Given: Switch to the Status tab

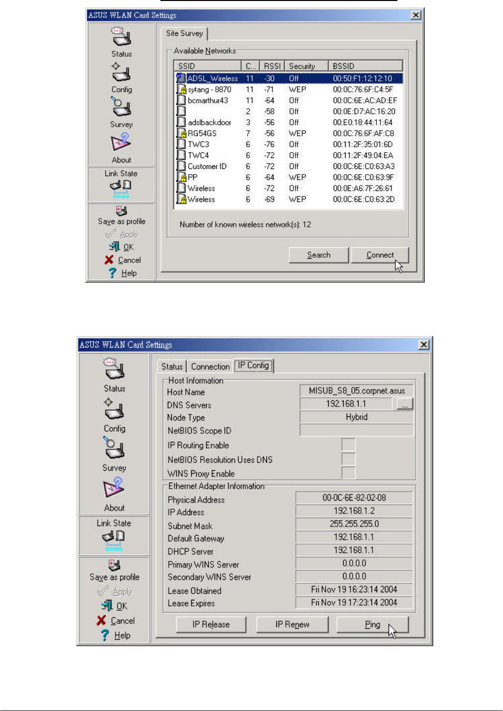Looking at the screenshot, I should pos(172,366).
